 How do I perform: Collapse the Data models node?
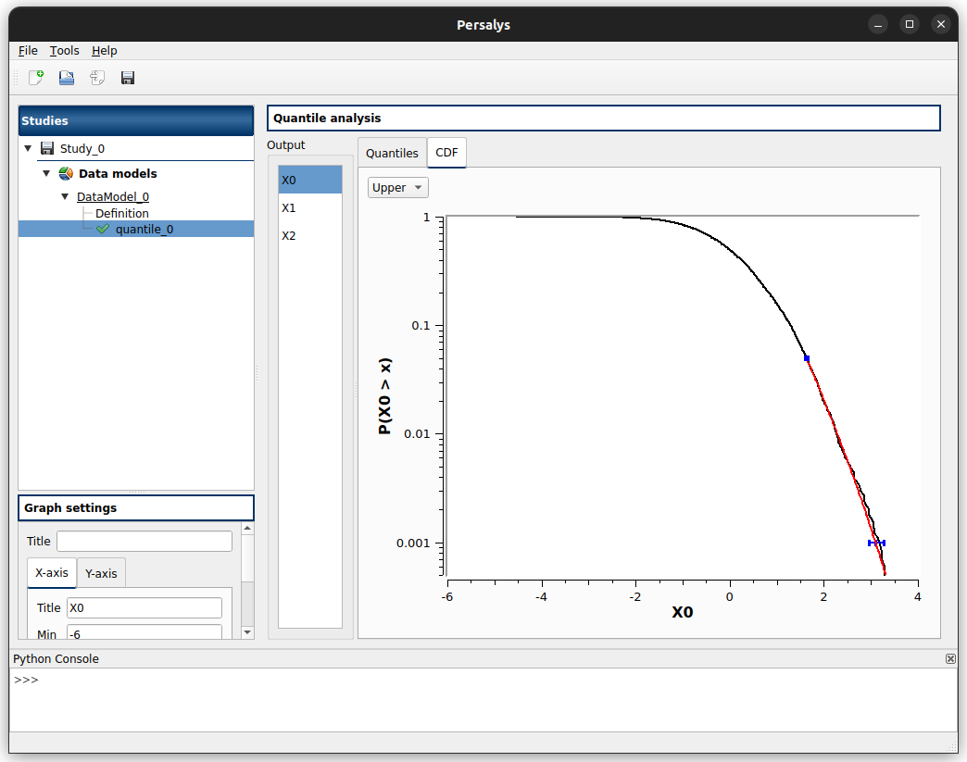(46, 173)
